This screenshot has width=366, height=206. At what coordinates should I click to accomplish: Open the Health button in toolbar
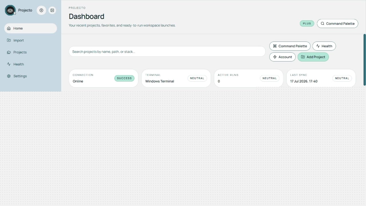324,46
